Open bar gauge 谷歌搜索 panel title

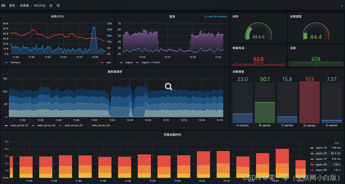coord(238,72)
